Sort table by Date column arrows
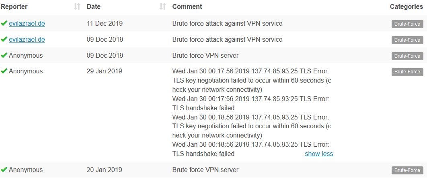 (163, 6)
